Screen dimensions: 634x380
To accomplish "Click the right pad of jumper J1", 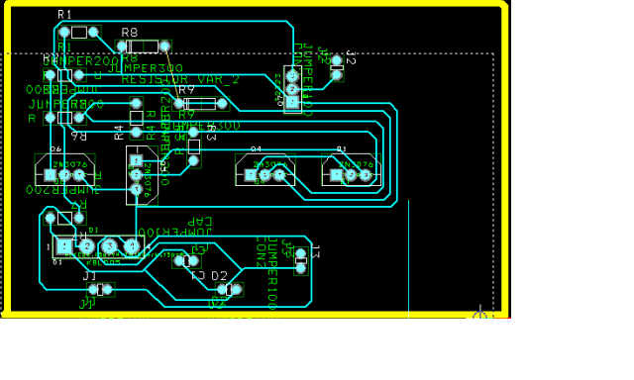I will coord(108,290).
